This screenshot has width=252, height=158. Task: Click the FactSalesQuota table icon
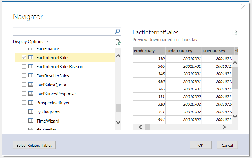(x=31, y=85)
